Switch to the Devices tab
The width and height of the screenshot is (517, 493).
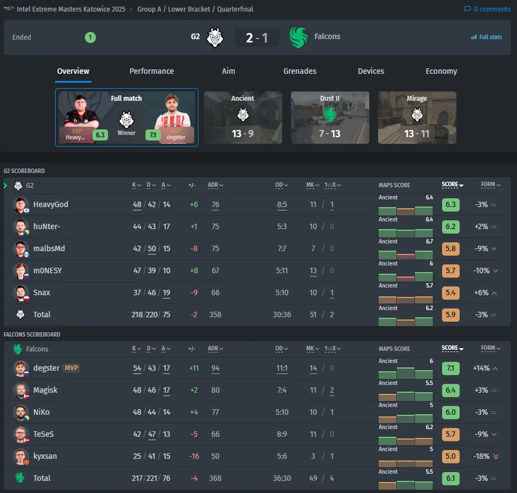pos(371,71)
